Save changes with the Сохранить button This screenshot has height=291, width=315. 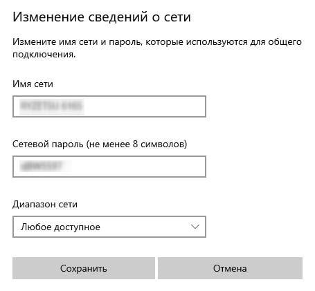click(x=84, y=268)
